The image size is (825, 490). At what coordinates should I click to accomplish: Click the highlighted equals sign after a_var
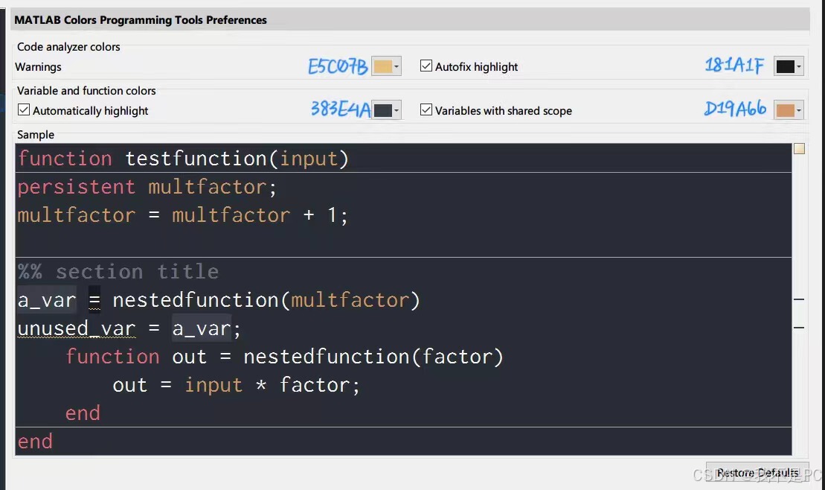pyautogui.click(x=94, y=300)
